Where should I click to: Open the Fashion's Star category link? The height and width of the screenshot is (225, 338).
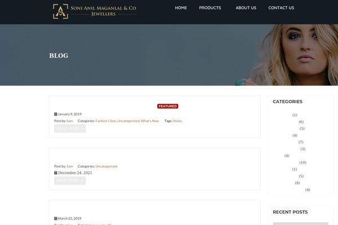[106, 121]
